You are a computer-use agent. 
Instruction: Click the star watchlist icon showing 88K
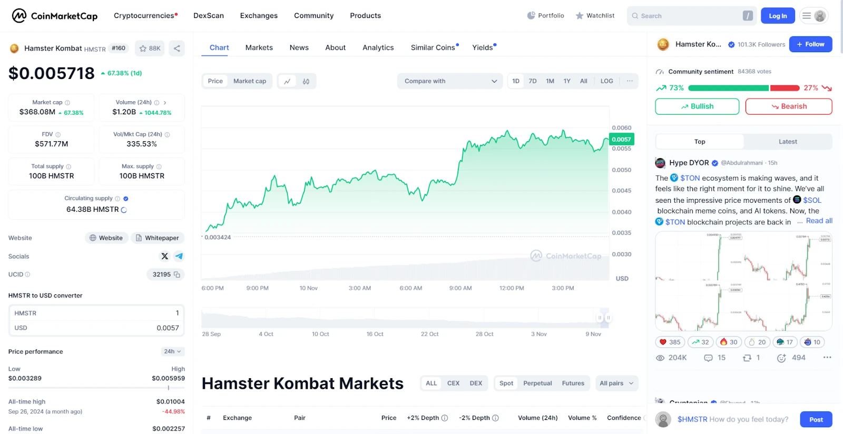click(150, 48)
